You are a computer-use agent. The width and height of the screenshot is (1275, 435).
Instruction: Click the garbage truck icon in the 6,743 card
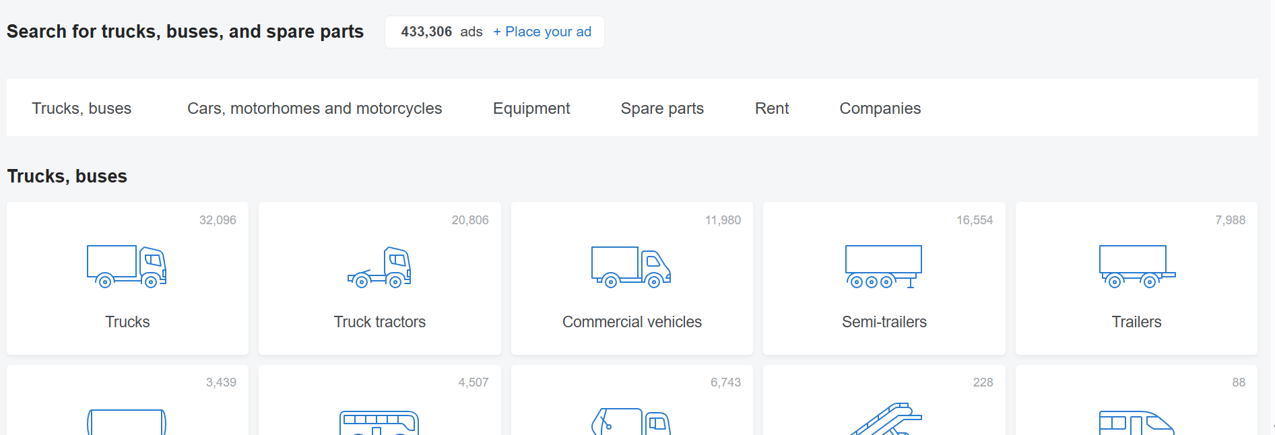(x=631, y=421)
